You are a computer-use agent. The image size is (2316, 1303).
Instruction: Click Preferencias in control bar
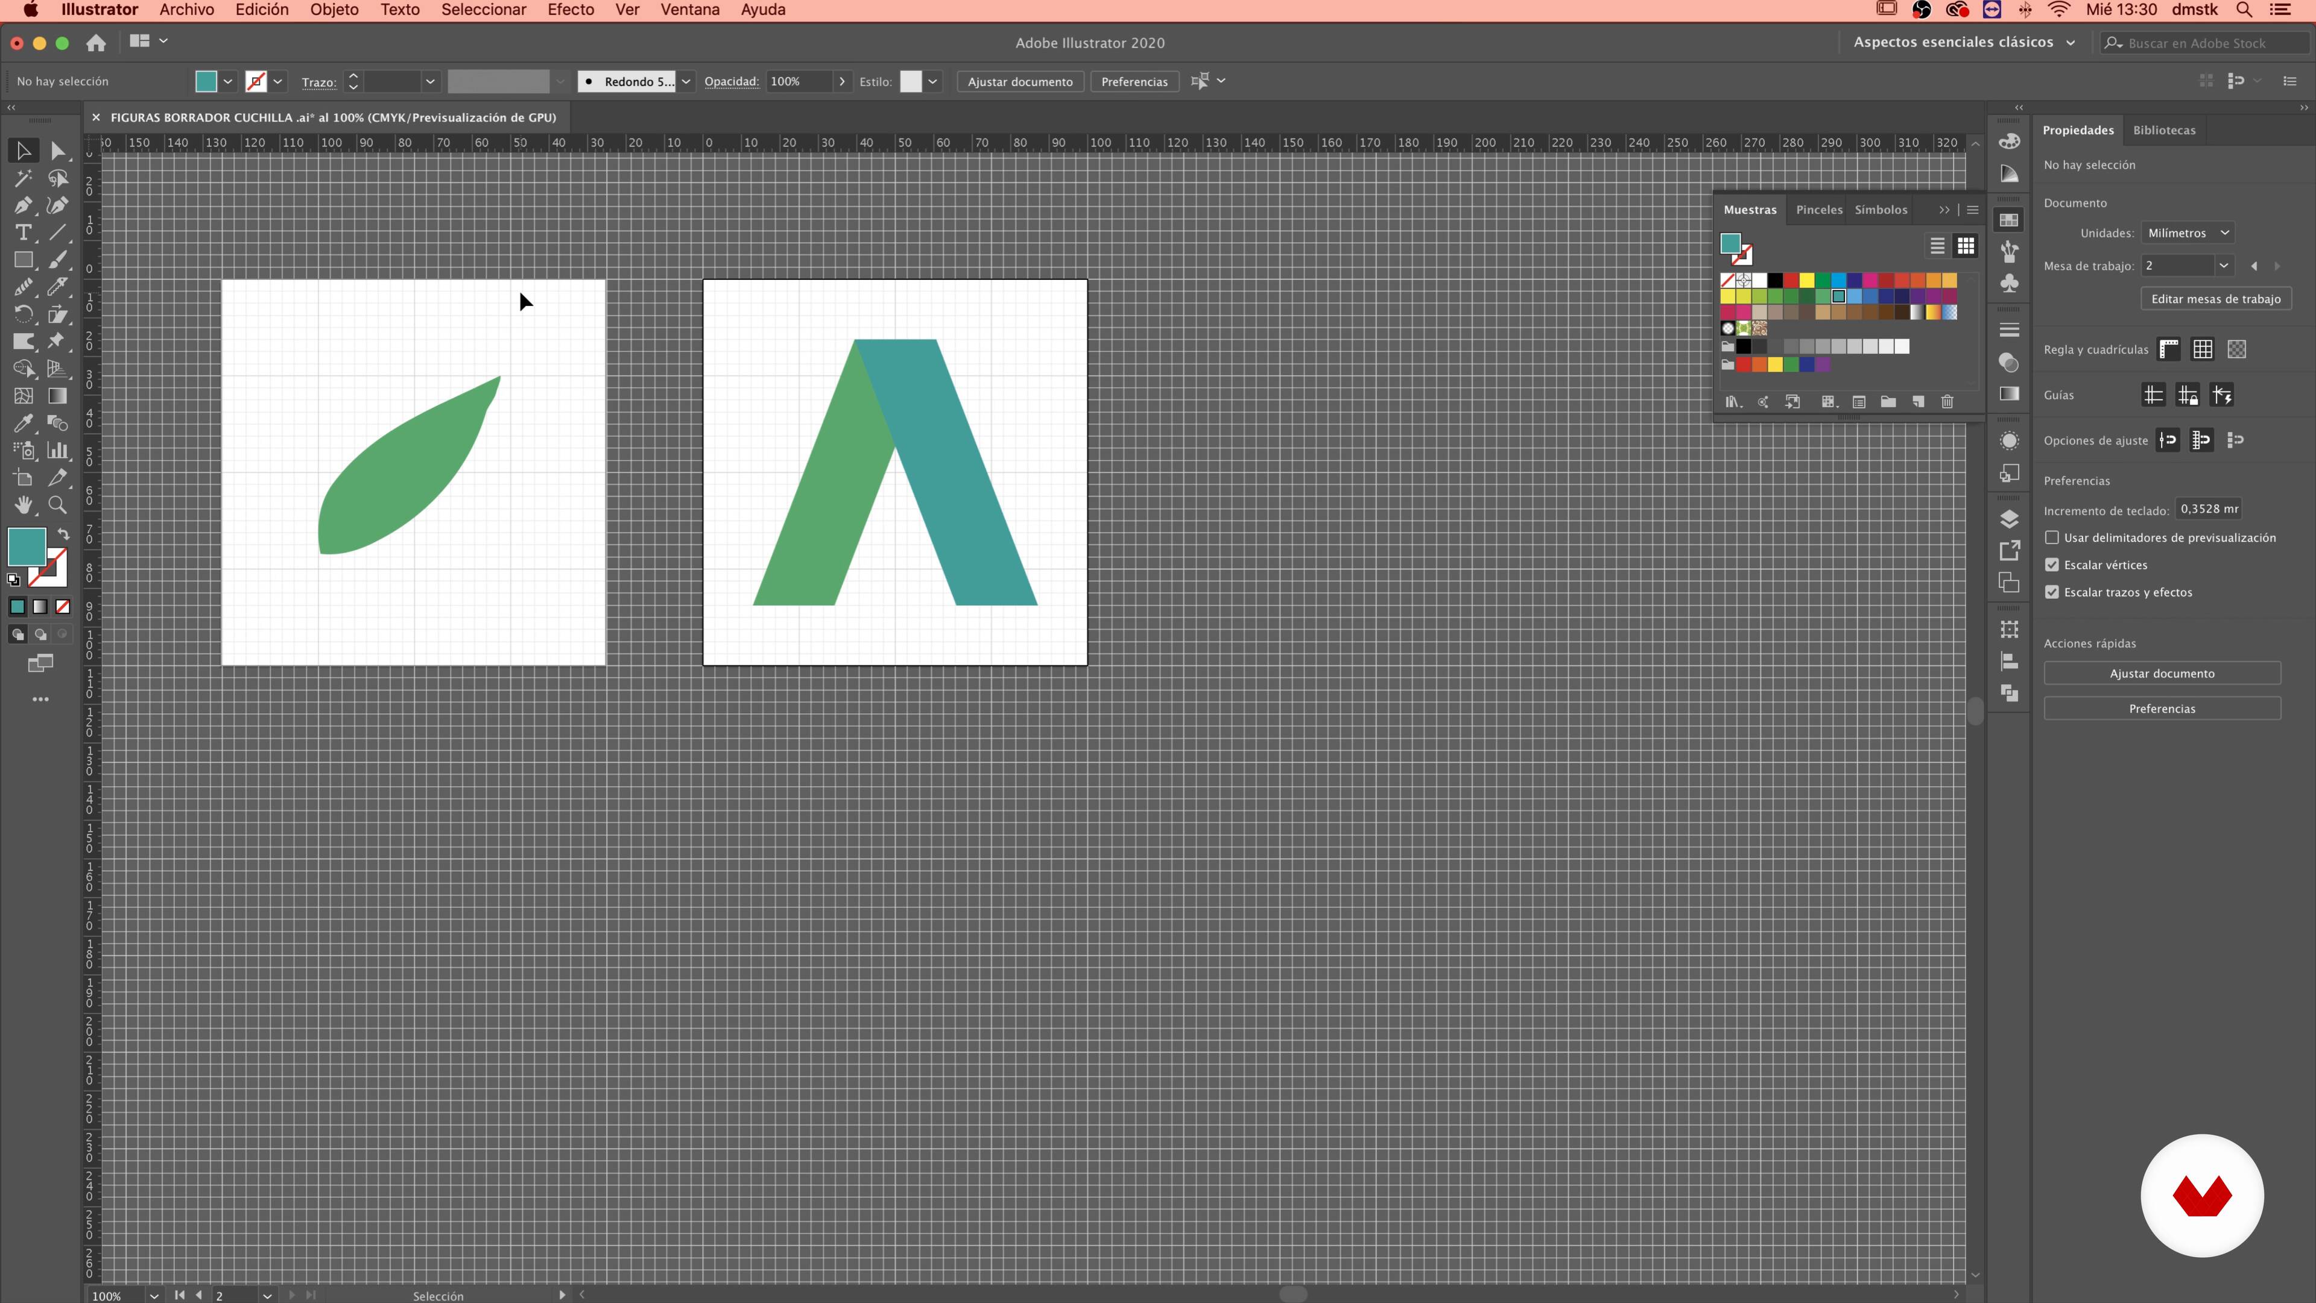click(1134, 81)
